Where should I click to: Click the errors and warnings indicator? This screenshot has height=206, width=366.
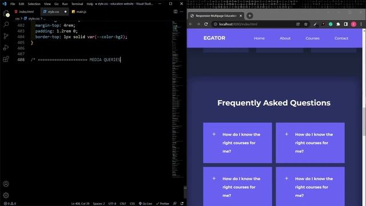(x=10, y=204)
